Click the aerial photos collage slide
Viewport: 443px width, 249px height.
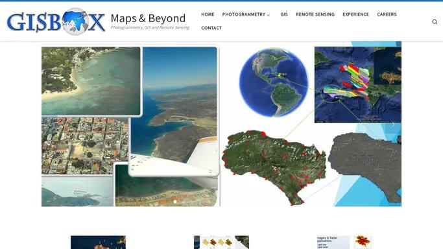(x=130, y=126)
